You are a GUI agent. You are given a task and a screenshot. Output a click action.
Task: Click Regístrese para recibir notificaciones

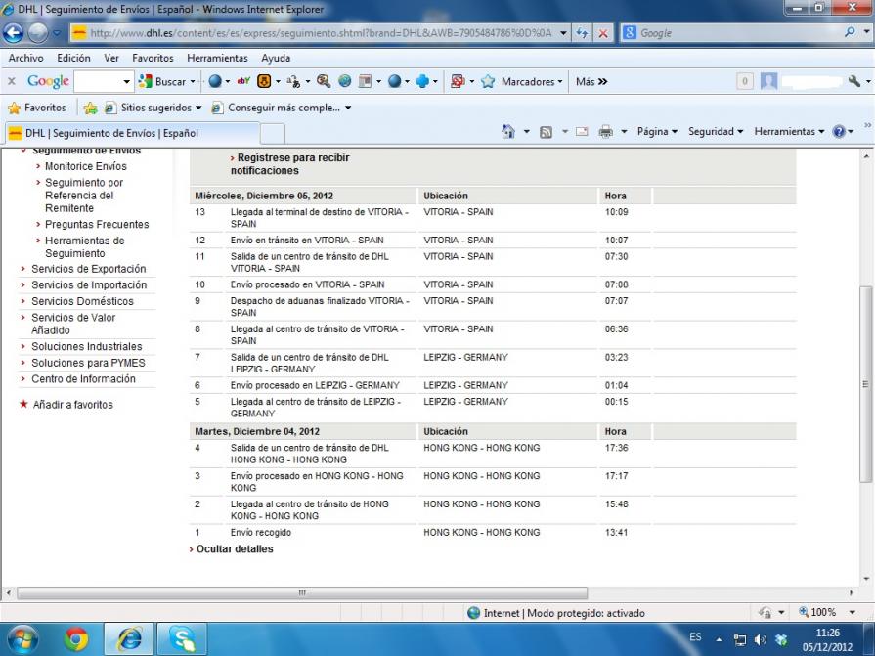click(x=290, y=164)
